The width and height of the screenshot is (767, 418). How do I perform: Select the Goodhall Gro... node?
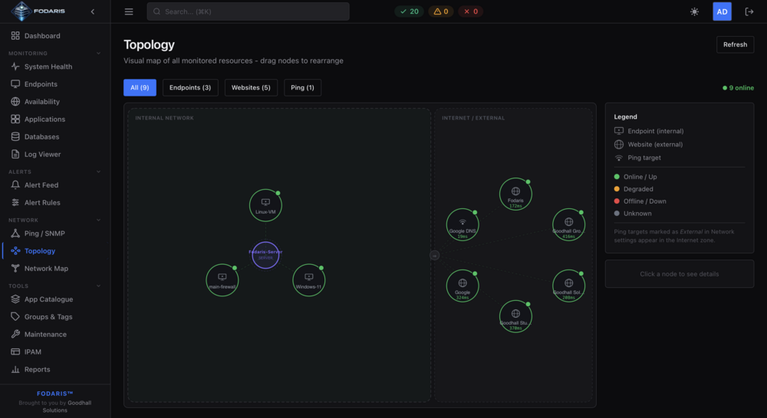(568, 224)
